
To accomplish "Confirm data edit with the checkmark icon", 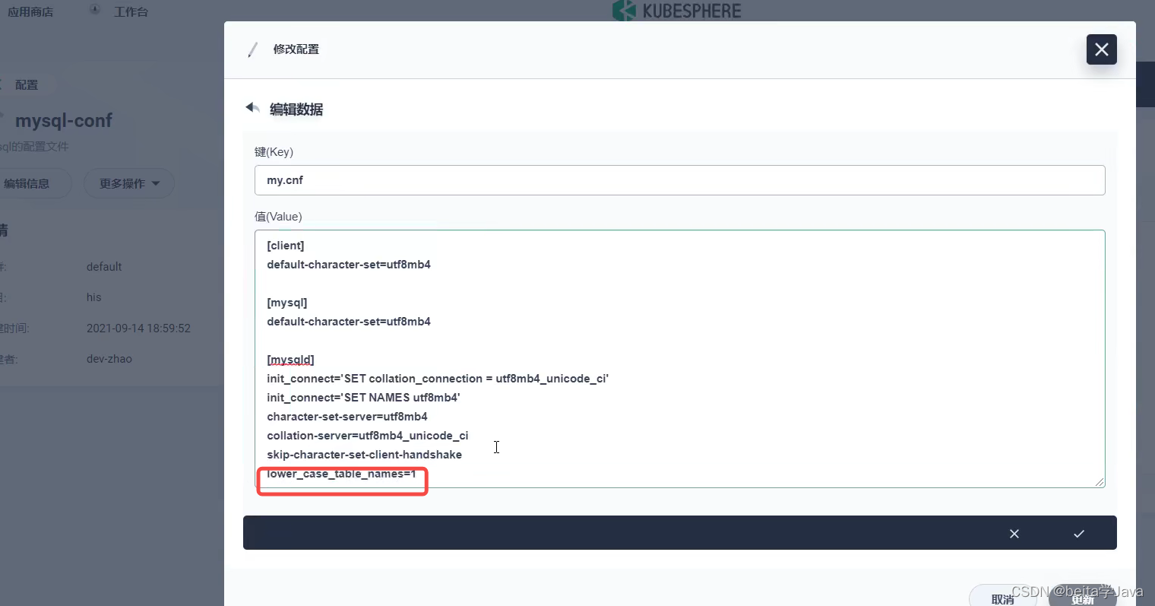I will (1078, 534).
